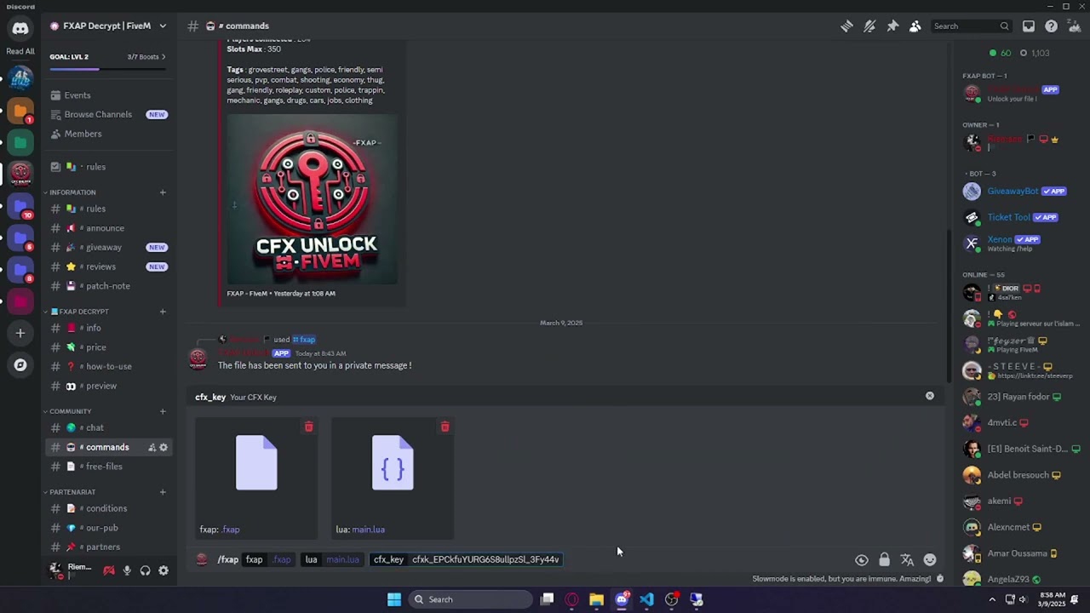Click the padlock icon in message bar
The width and height of the screenshot is (1090, 613).
884,559
